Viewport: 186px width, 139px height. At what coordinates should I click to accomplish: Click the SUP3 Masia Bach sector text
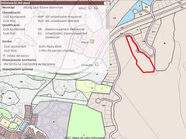click(x=50, y=46)
